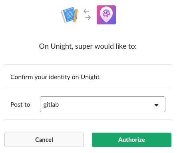Click the hash symbol on the blueprint icon
Image resolution: width=177 pixels, height=153 pixels.
(x=69, y=14)
